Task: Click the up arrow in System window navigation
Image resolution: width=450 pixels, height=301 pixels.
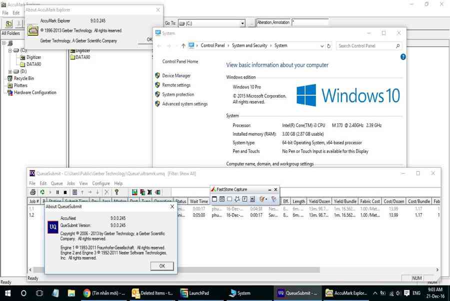Action: point(183,46)
